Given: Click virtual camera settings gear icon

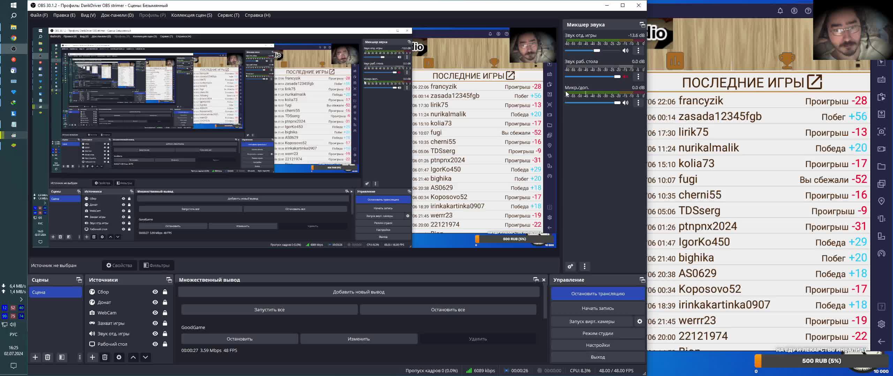Looking at the screenshot, I should 640,321.
